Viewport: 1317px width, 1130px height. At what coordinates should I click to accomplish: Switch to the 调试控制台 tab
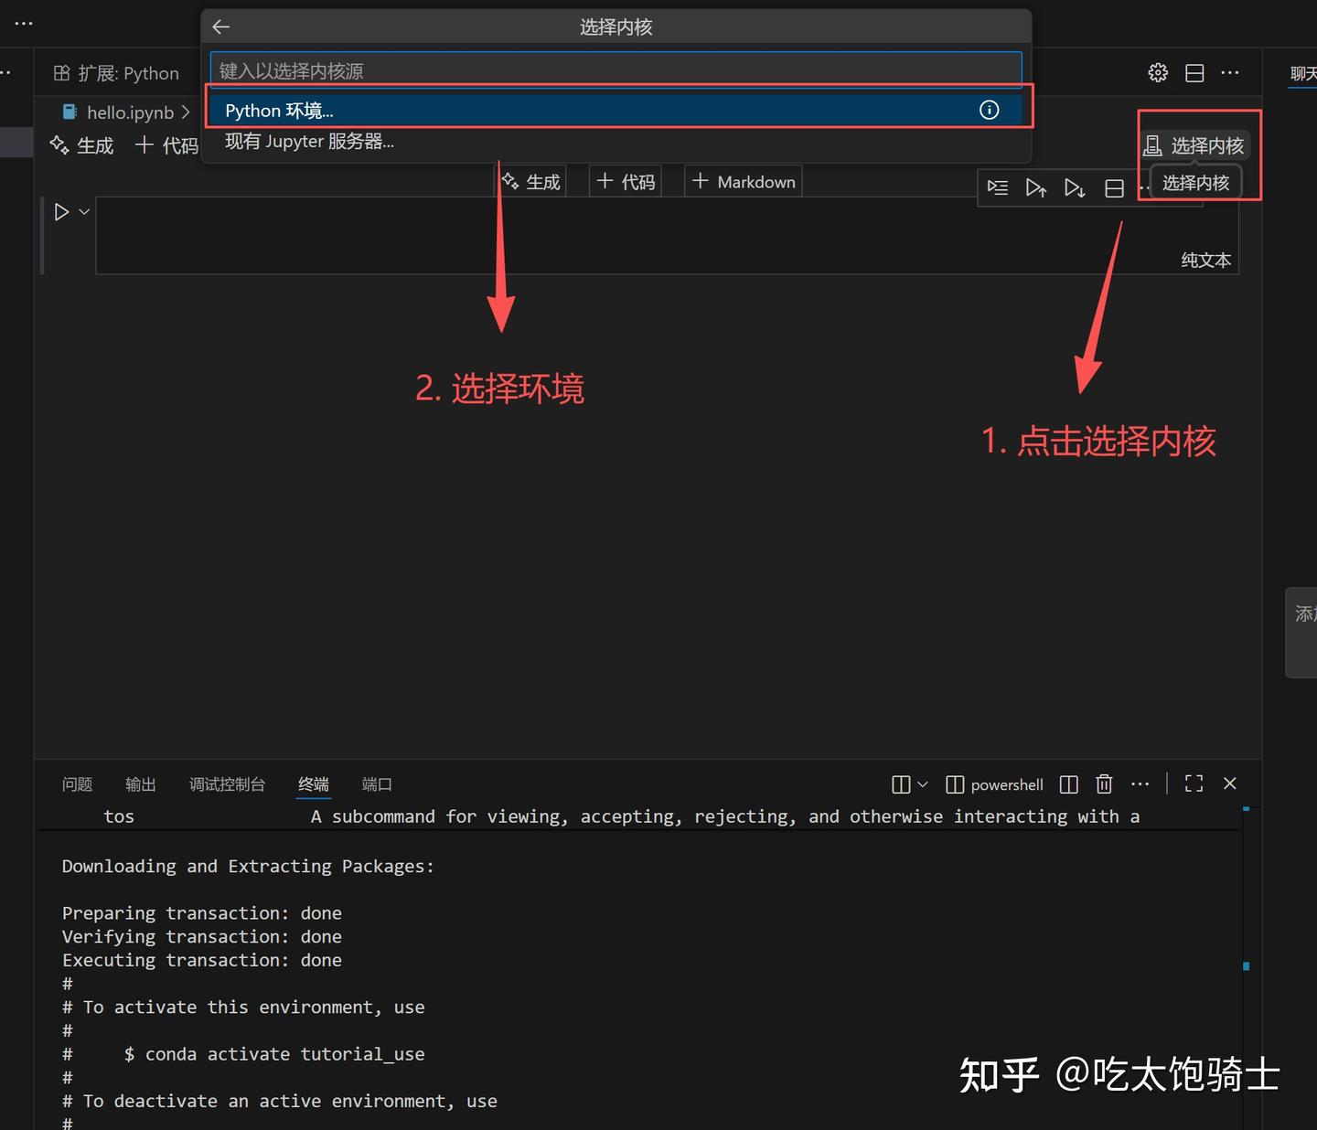click(x=227, y=784)
